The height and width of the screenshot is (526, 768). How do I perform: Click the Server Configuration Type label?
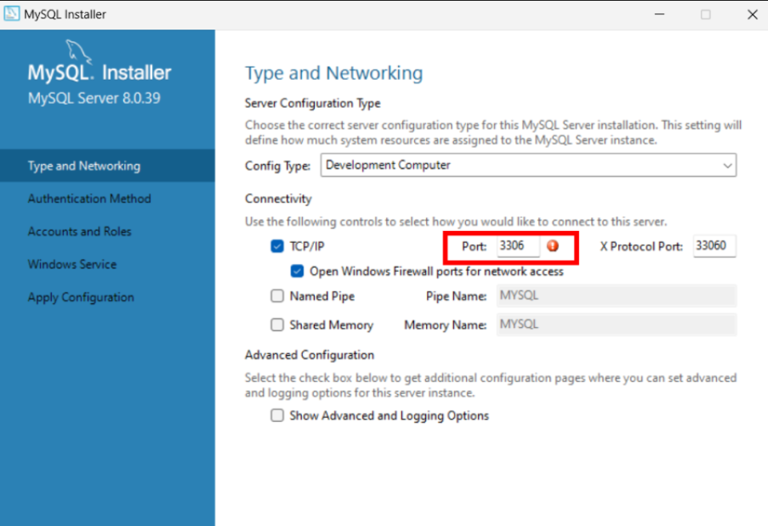pos(312,103)
